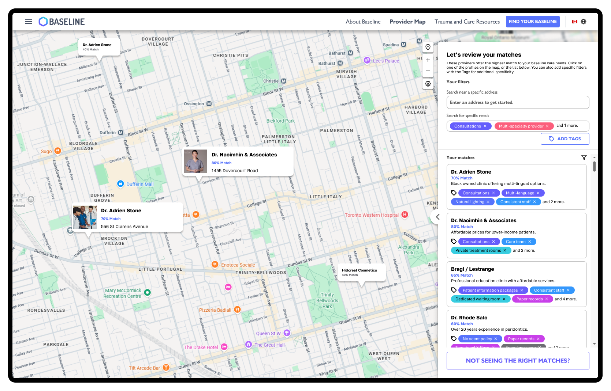Open Trauma and Care Resources
Viewport: 611px width, 391px height.
coord(467,22)
